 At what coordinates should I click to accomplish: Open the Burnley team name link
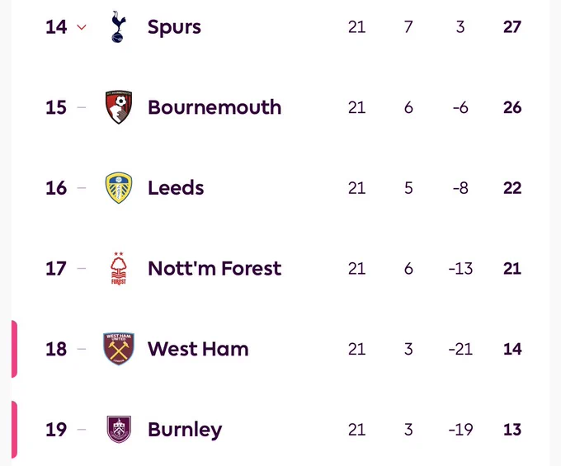point(185,431)
